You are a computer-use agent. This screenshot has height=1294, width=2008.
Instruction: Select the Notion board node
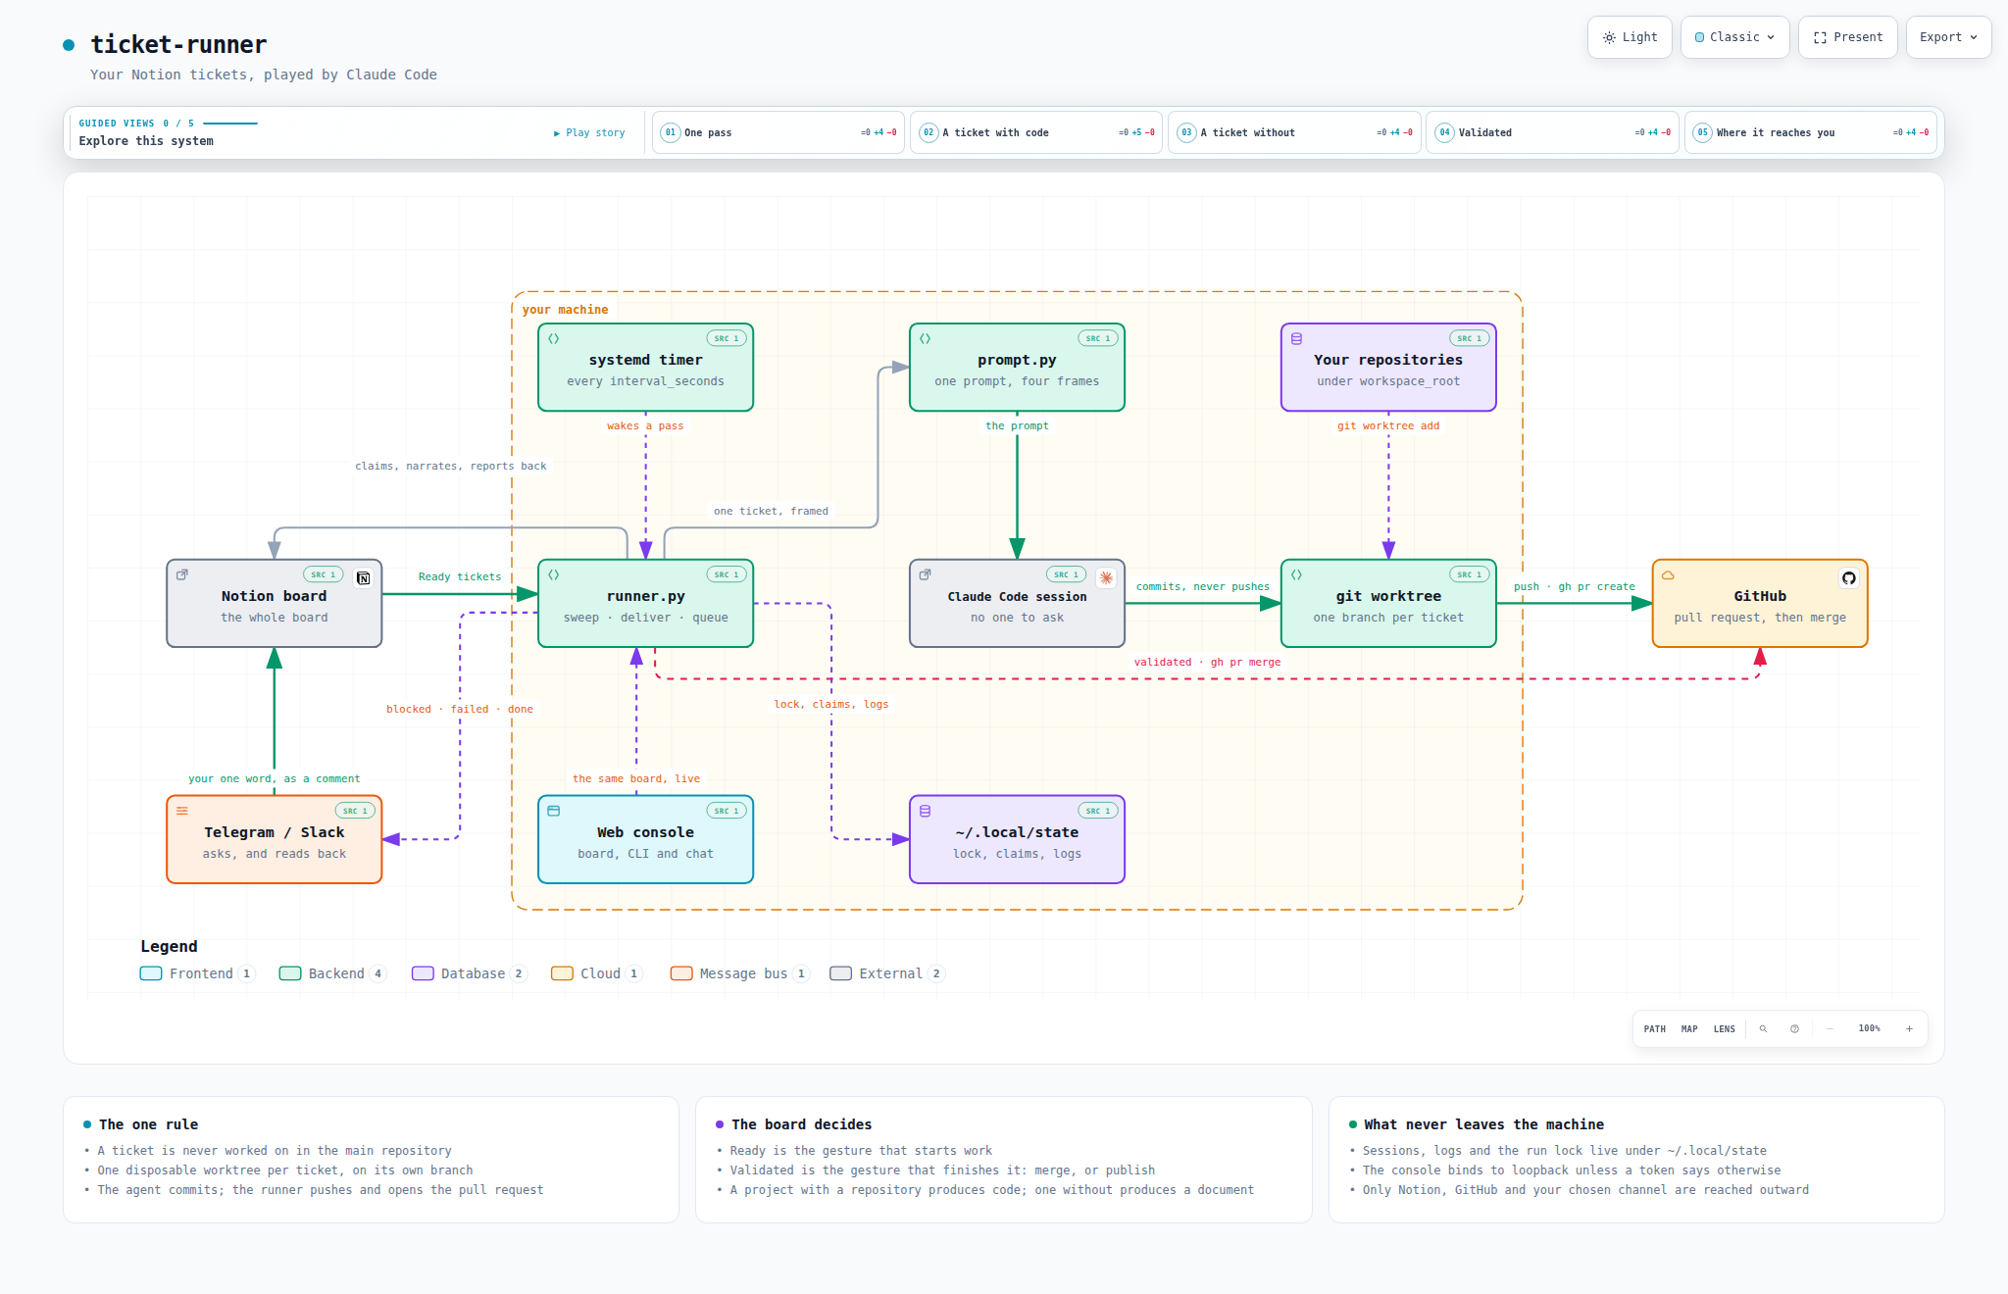pyautogui.click(x=275, y=603)
